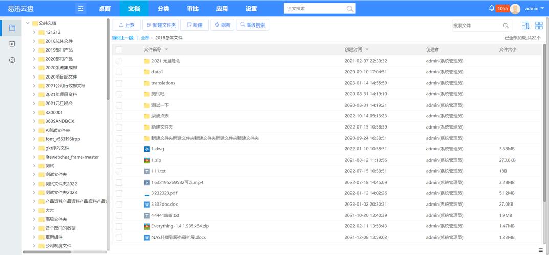Click the sort order icon
Viewport: 549px width, 255px height.
point(525,25)
